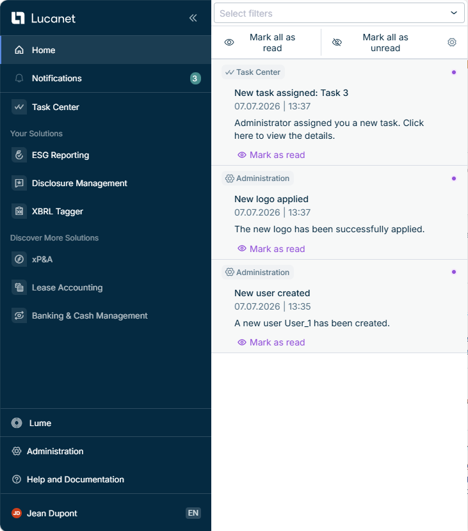Click the Select filters dropdown arrow
This screenshot has height=531, width=468.
coord(454,13)
